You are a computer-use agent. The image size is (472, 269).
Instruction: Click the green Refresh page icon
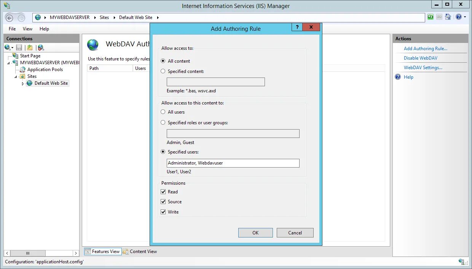[x=431, y=17]
